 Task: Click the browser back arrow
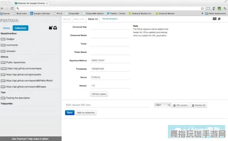pos(2,8)
